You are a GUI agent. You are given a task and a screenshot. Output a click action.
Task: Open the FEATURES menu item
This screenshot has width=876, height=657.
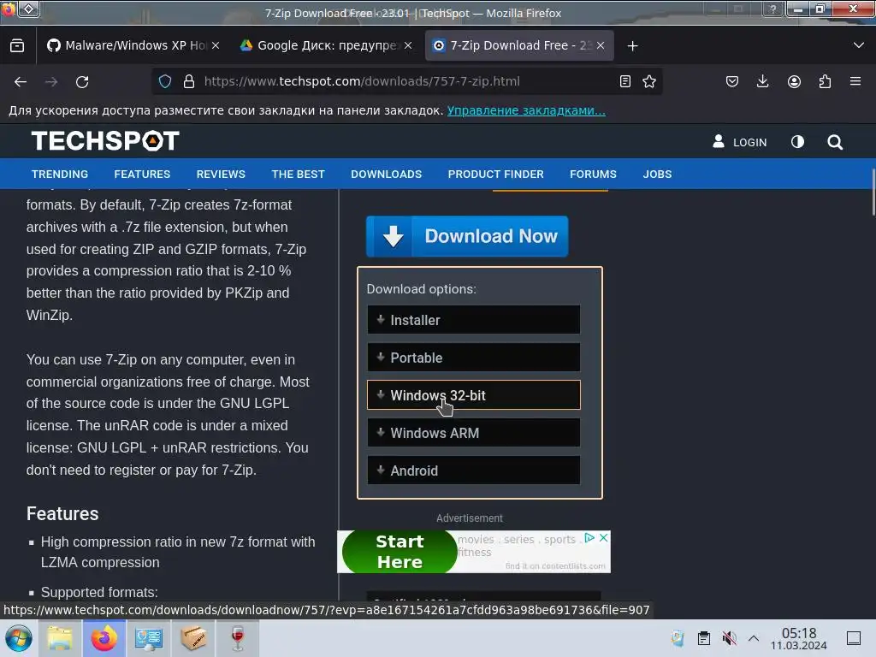click(x=143, y=175)
